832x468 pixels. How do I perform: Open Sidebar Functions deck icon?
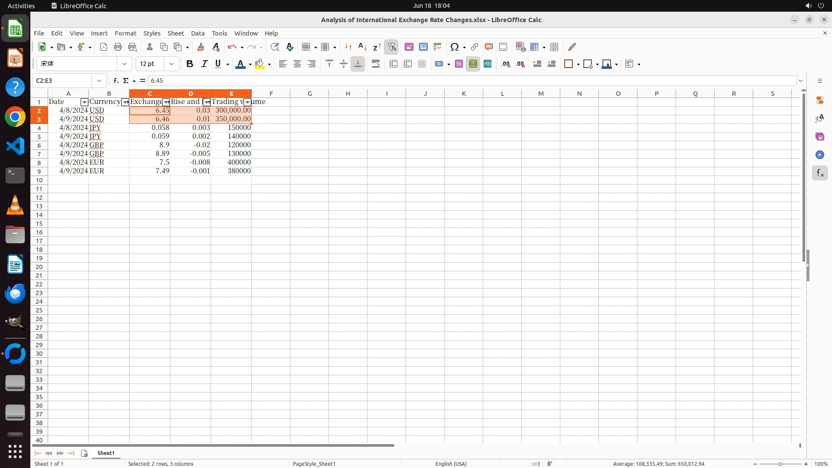pos(819,173)
